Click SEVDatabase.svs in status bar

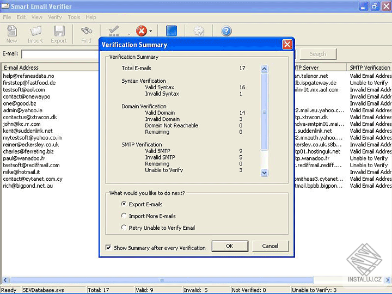43,290
